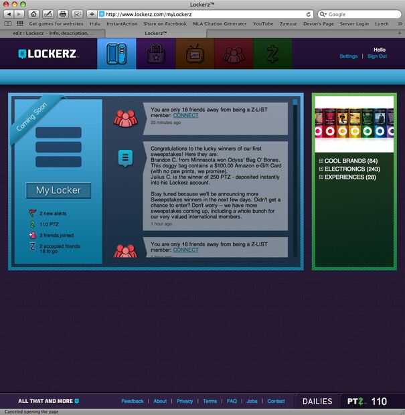Viewport: 405px width, 415px height.
Task: Open the Zamzar bookmark
Action: pos(288,24)
